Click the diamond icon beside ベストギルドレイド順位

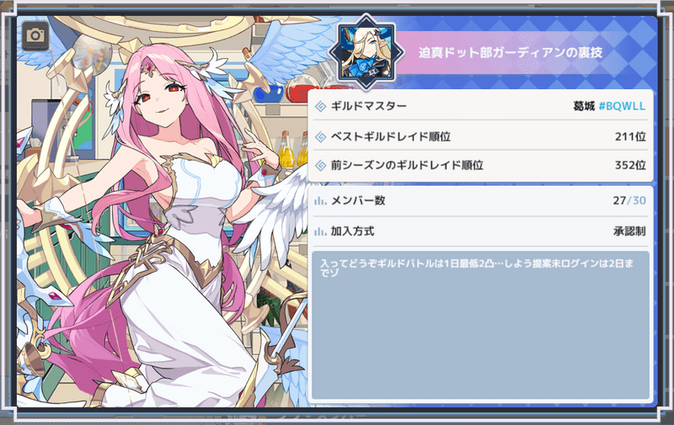[321, 136]
